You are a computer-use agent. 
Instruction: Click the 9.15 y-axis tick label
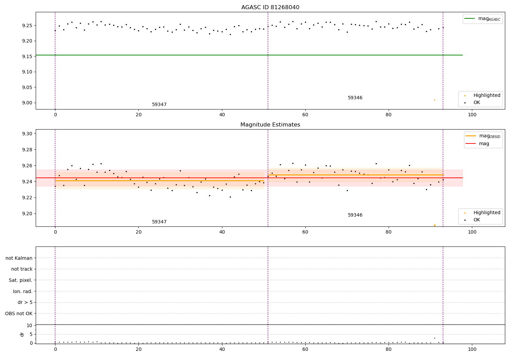27,56
